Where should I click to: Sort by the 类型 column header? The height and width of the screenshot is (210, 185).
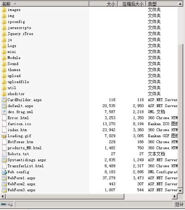coord(162,4)
